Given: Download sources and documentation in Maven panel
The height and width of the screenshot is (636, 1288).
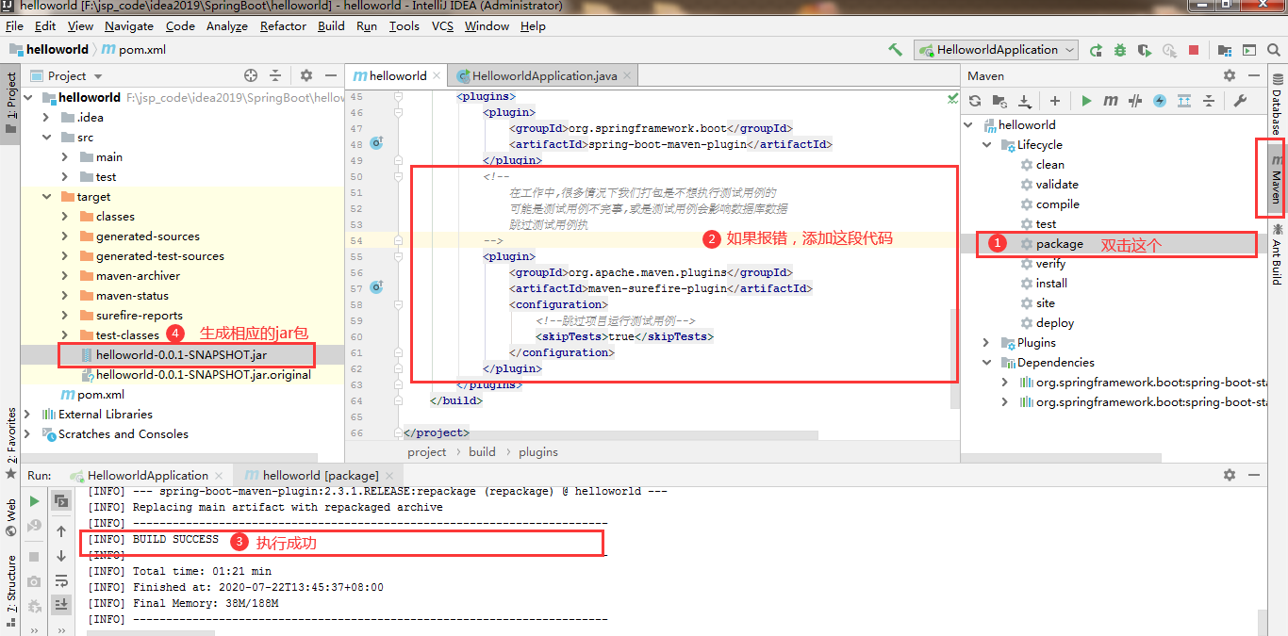Looking at the screenshot, I should (x=1024, y=101).
